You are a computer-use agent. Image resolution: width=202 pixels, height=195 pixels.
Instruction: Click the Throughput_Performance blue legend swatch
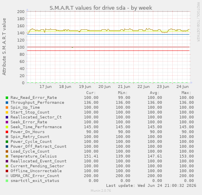(7, 103)
